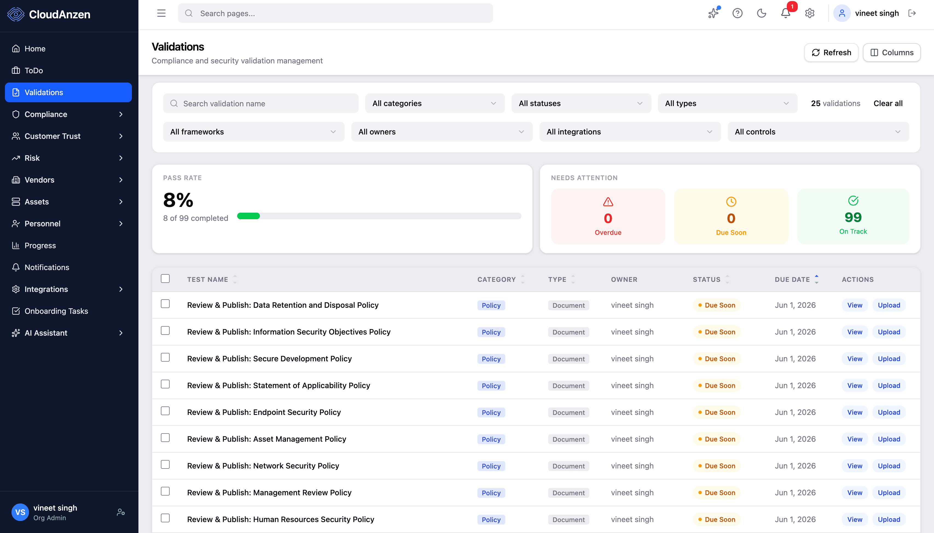Open Onboarding Tasks in the sidebar
The image size is (934, 533).
click(68, 311)
